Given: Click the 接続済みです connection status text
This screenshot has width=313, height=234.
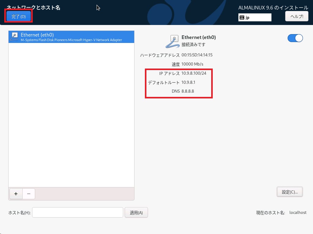Looking at the screenshot, I should [193, 44].
